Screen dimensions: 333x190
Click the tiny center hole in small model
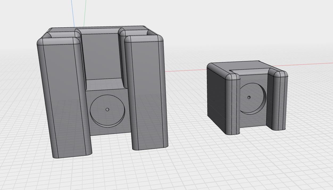pos(249,98)
